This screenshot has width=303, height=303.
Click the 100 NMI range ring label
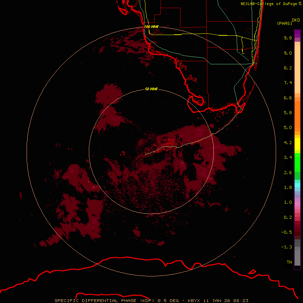pos(151,27)
